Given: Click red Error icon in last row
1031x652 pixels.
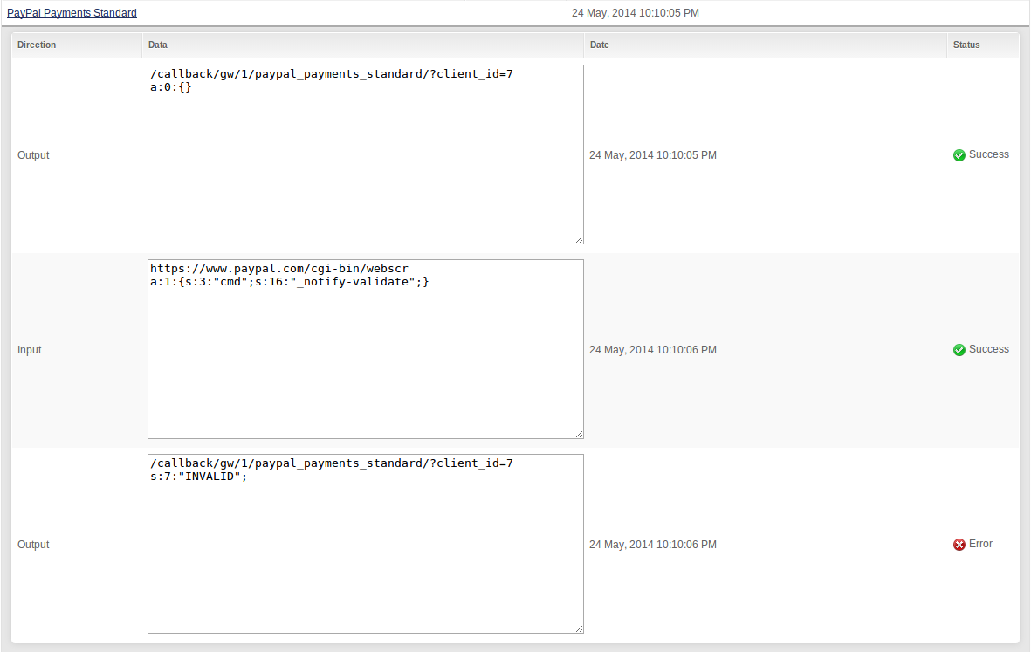Looking at the screenshot, I should (959, 545).
